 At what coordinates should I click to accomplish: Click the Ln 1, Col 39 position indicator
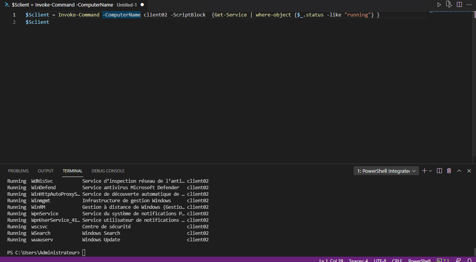[x=330, y=260]
